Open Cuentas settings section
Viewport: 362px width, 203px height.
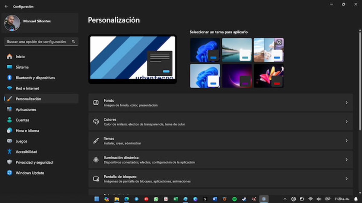point(41,120)
